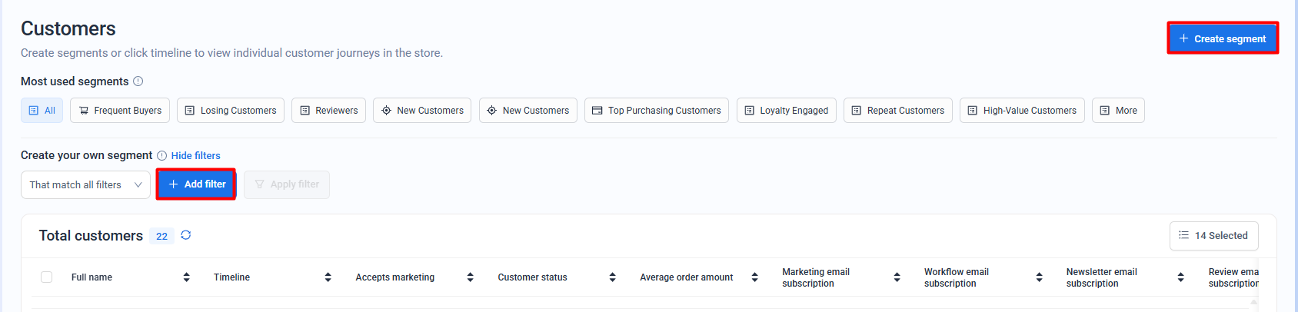Click the Hide filters link
Image resolution: width=1298 pixels, height=312 pixels.
[195, 156]
